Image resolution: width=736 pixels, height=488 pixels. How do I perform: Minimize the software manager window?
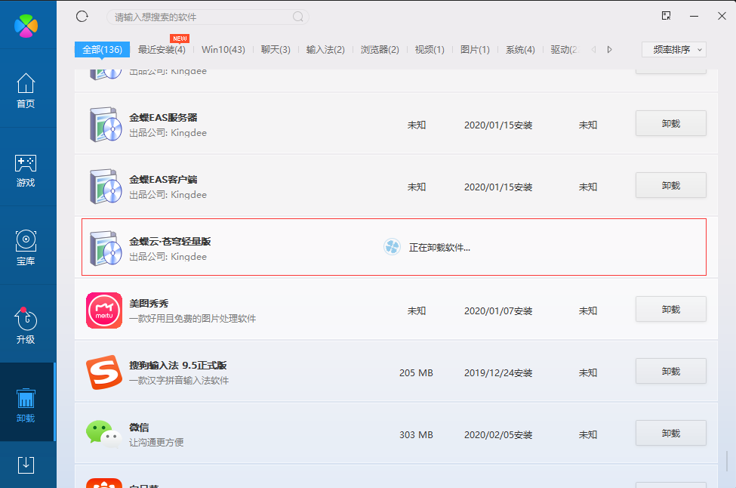[694, 16]
